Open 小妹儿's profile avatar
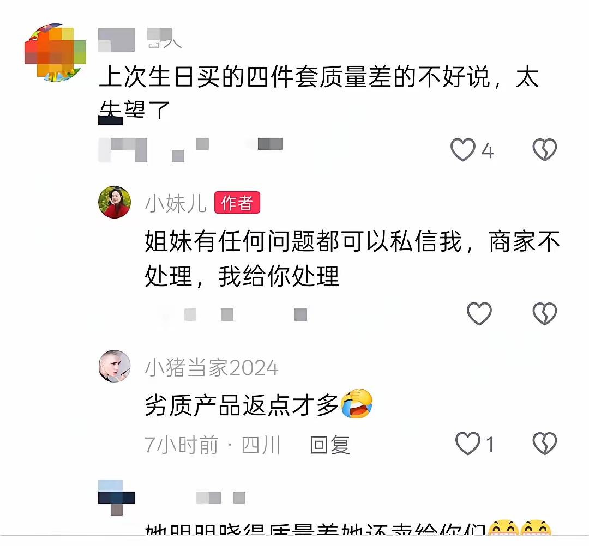 tap(115, 202)
